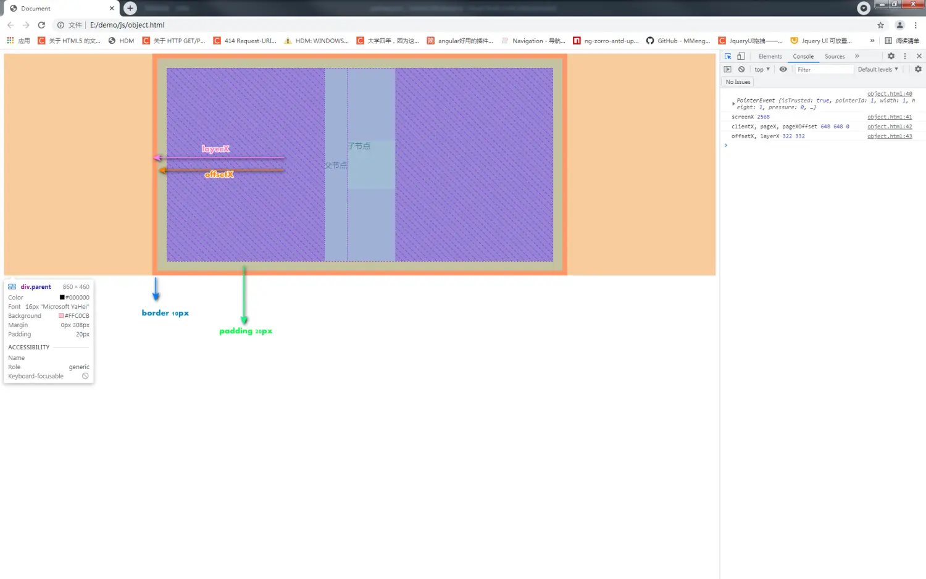This screenshot has width=926, height=579.
Task: Switch to the Sources tab
Action: point(835,56)
